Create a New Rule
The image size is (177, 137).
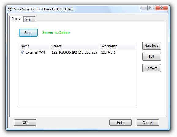152,46
